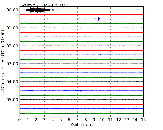Screen dimensions: 163x130
Task: Click x-axis tick label 14
Action: [135, 120]
